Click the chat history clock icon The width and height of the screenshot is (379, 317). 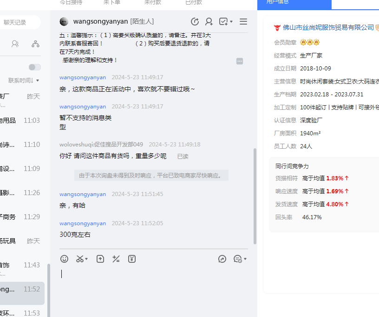click(x=195, y=22)
